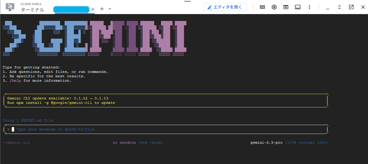The height and width of the screenshot is (164, 368).
Task: Add a new terminal tab with plus icon
Action: 102,9
